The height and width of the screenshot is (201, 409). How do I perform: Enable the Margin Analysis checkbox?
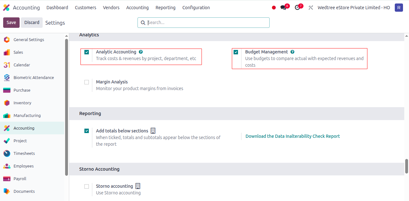87,82
